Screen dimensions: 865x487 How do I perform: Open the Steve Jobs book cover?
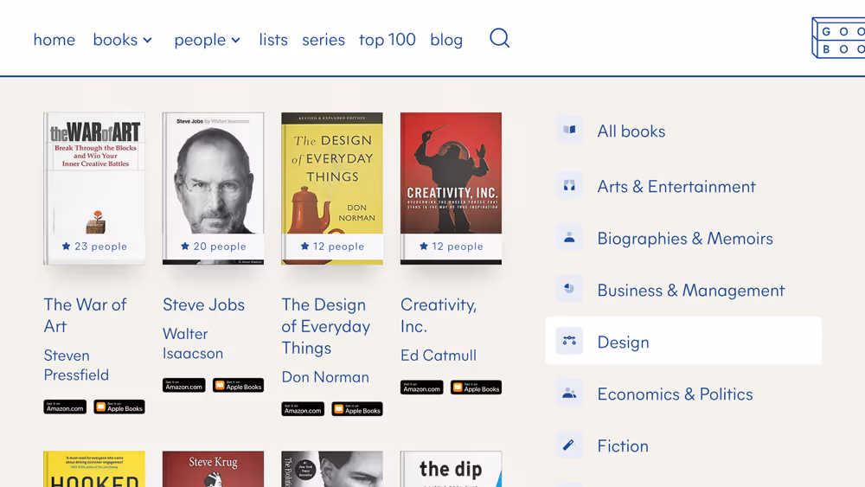(213, 189)
